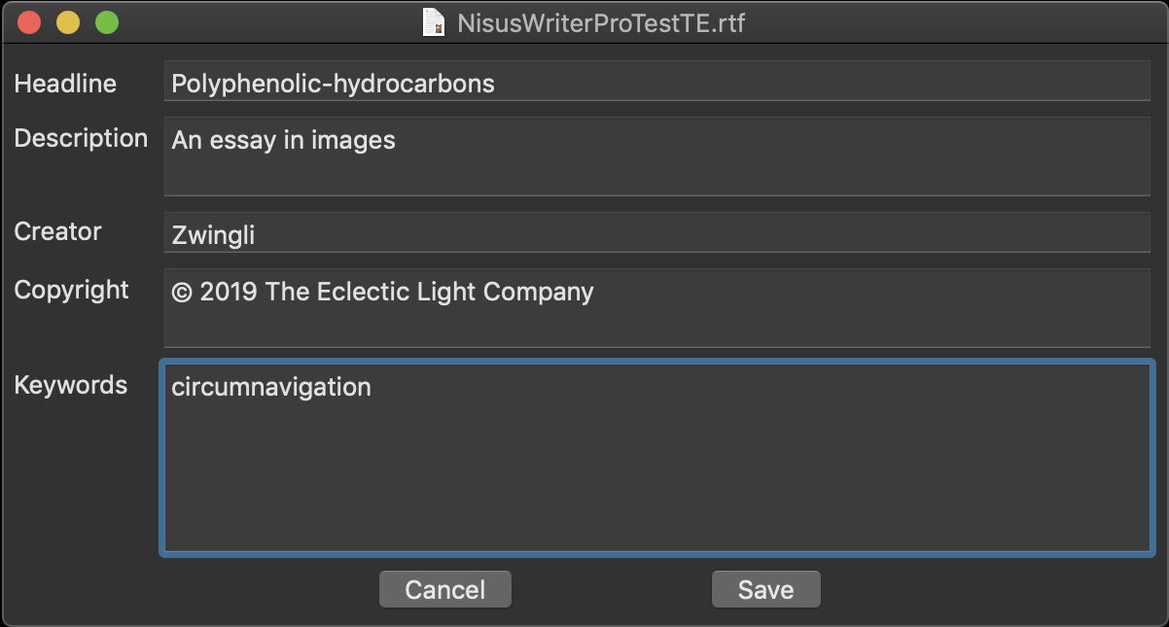Zoom the window with the green button

pyautogui.click(x=107, y=22)
